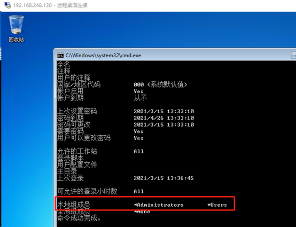Click the *None global group value
This screenshot has height=227, width=296.
142,212
